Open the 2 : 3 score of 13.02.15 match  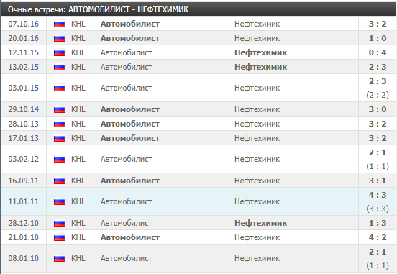[x=378, y=67]
